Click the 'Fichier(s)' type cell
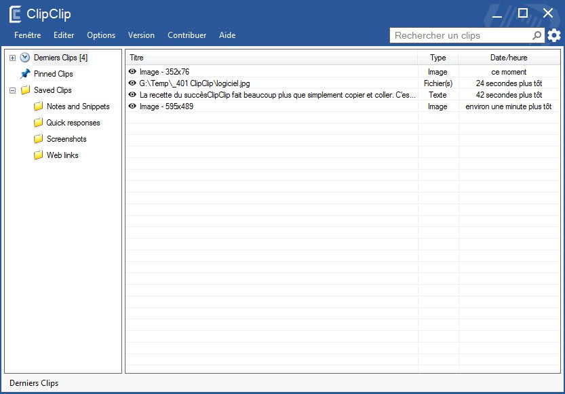The width and height of the screenshot is (565, 394). tap(438, 83)
